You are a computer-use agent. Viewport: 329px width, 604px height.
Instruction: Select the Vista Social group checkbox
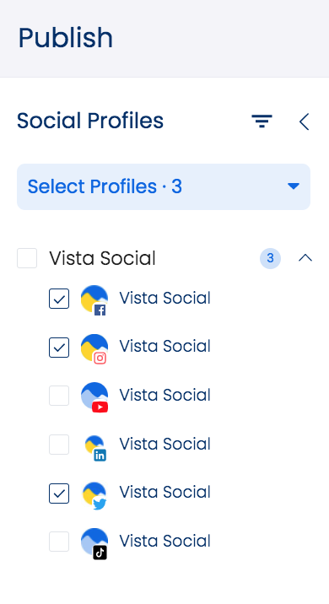(27, 258)
